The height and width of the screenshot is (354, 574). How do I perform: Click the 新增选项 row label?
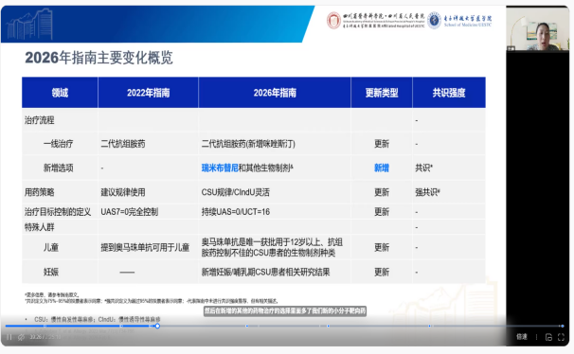tap(58, 168)
